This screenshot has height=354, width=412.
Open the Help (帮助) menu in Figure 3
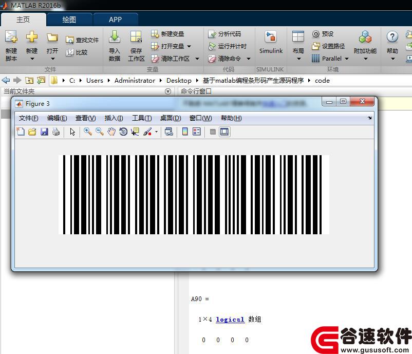(x=231, y=118)
